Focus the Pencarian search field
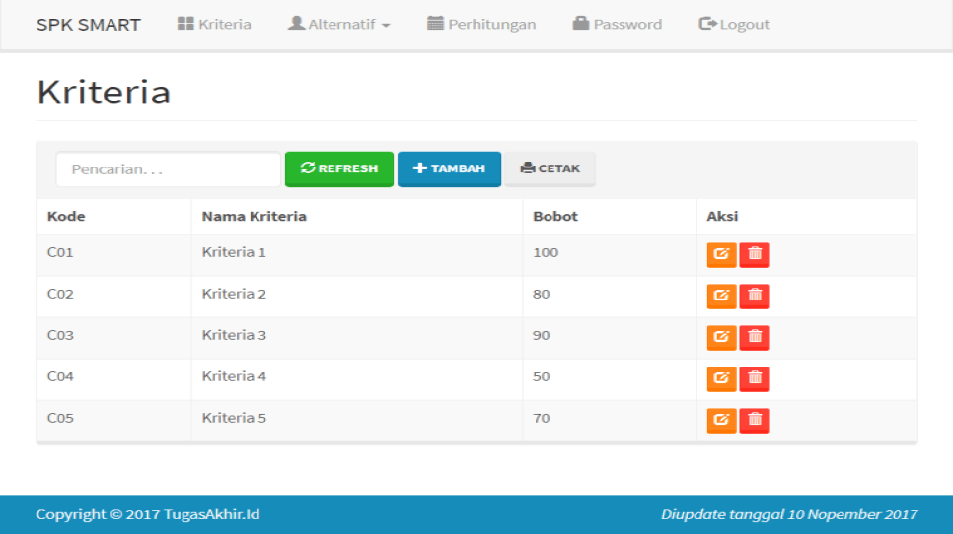This screenshot has height=534, width=953. (x=169, y=169)
